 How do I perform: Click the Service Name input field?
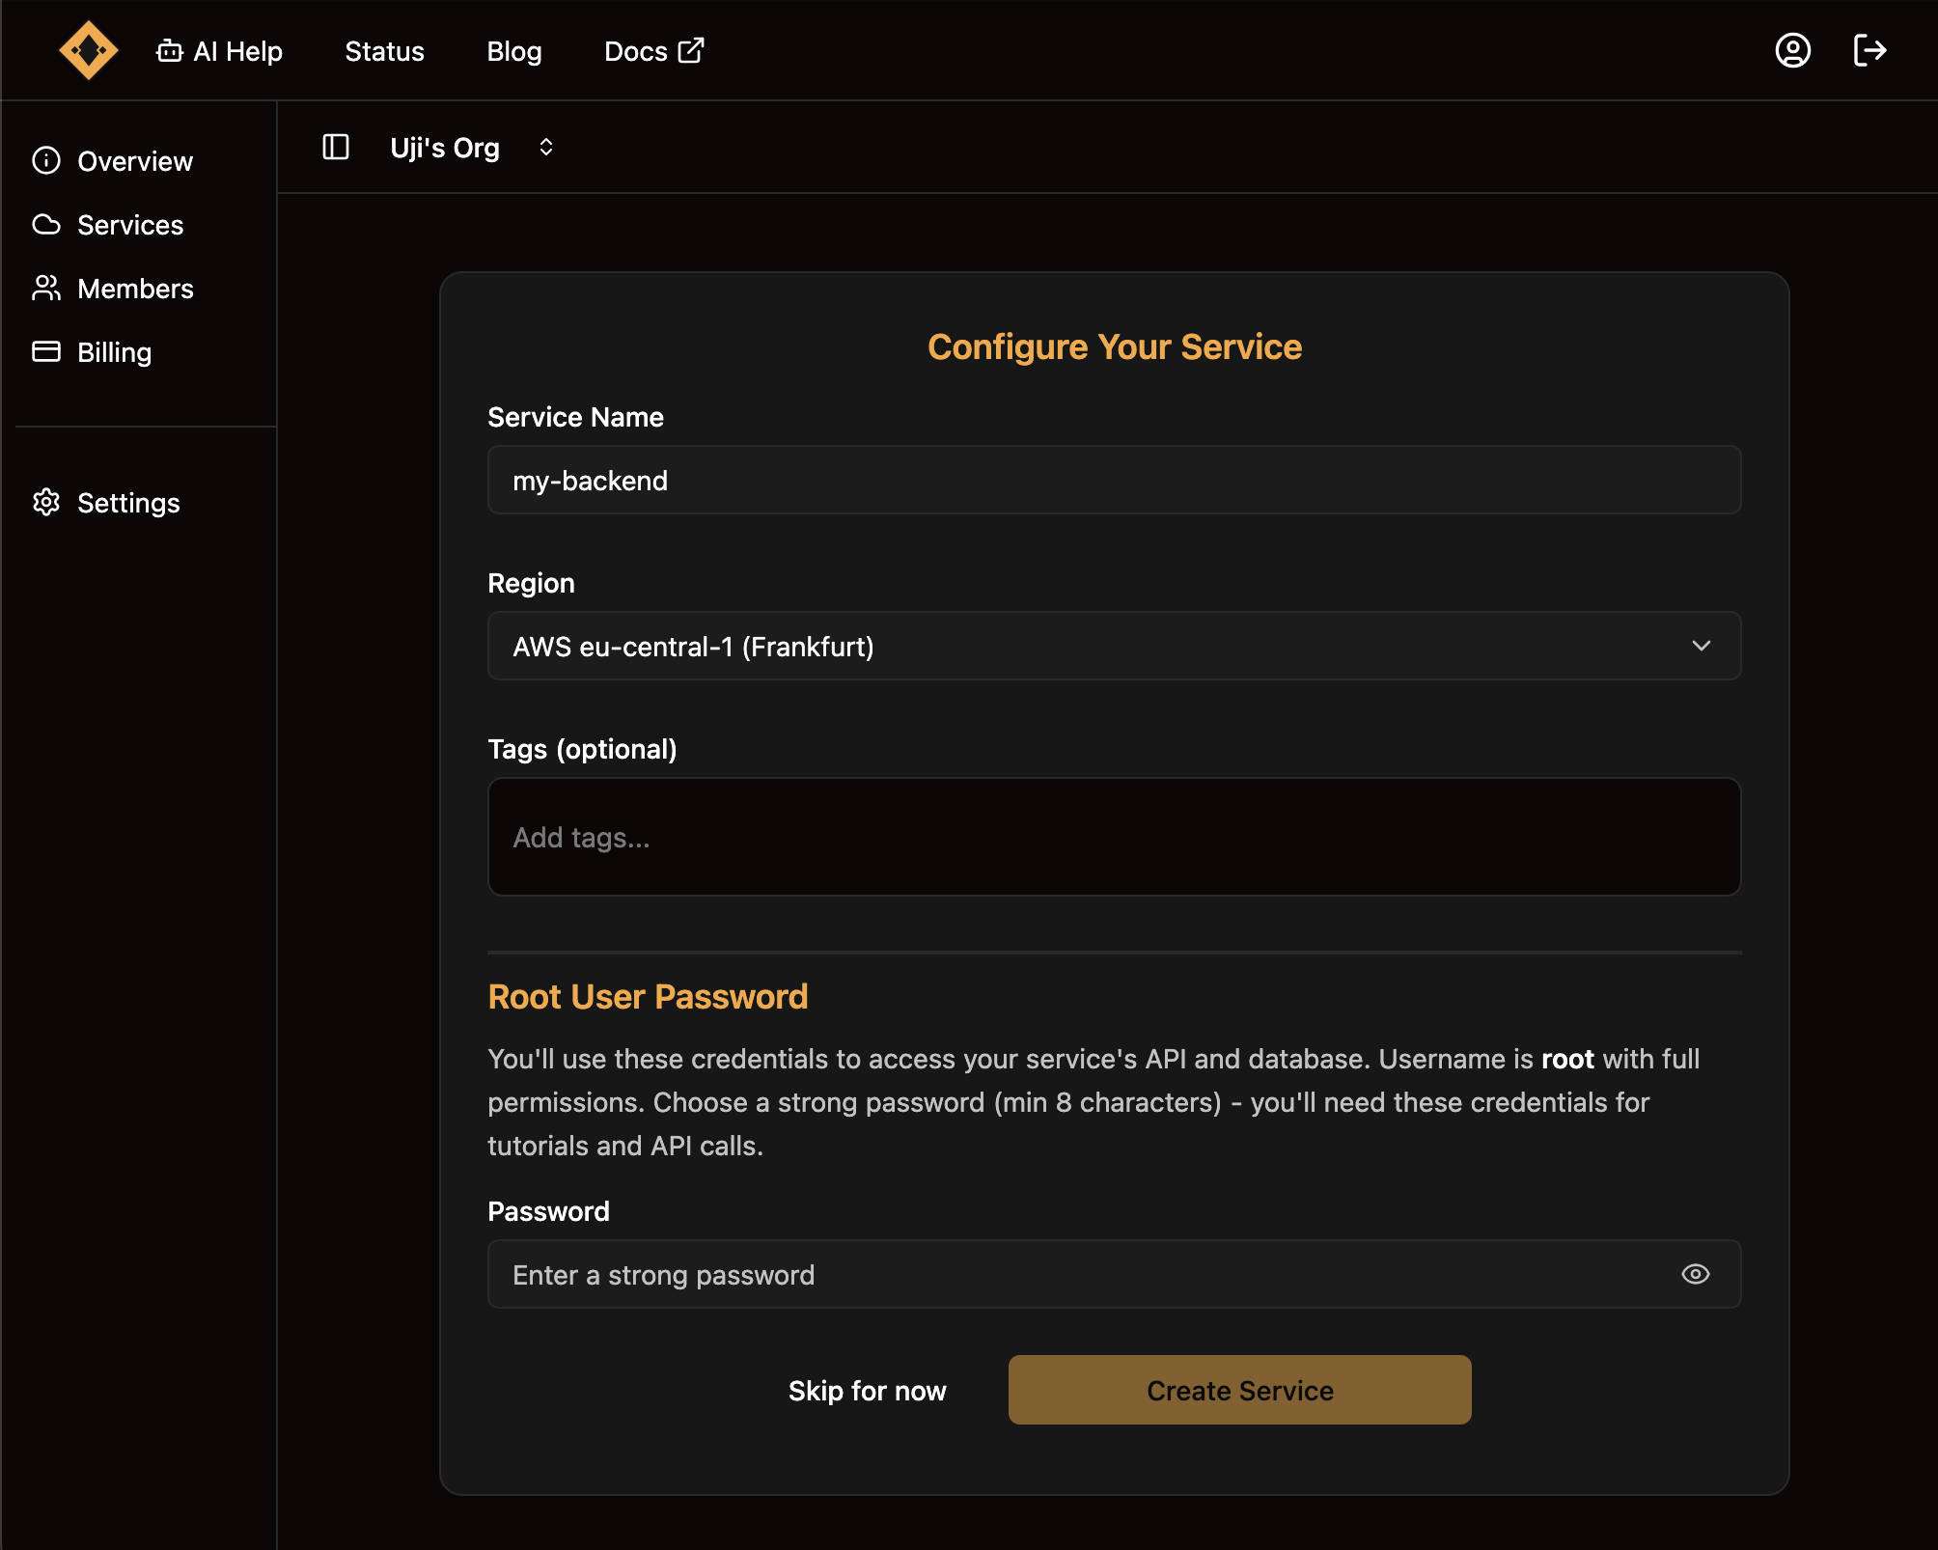point(1114,480)
